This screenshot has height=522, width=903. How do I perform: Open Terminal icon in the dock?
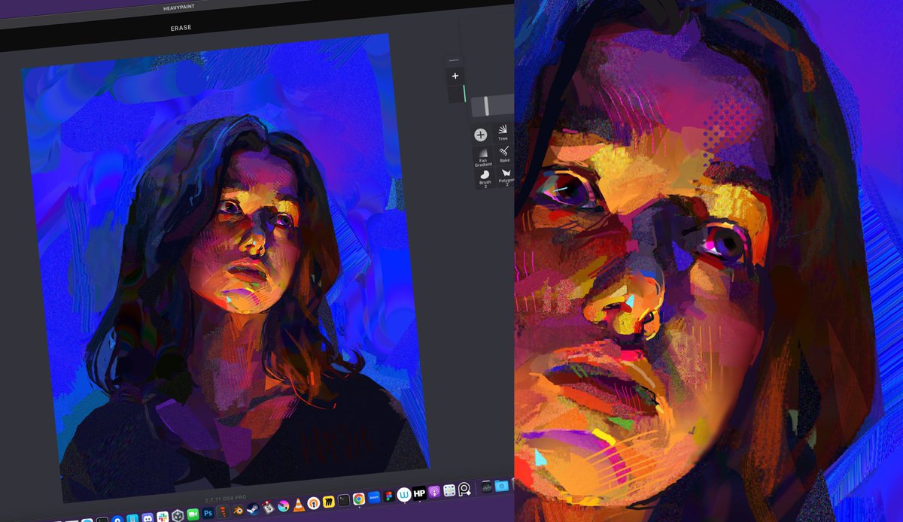coord(343,502)
